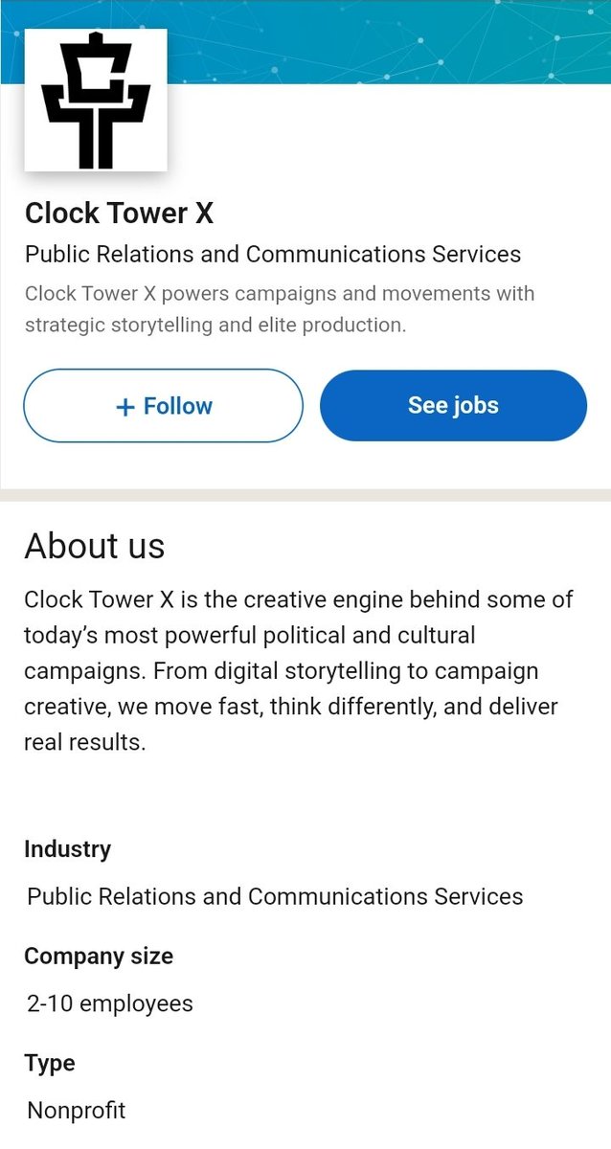Image resolution: width=611 pixels, height=1149 pixels.
Task: Click the word Follow in the outlined button
Action: tap(178, 406)
